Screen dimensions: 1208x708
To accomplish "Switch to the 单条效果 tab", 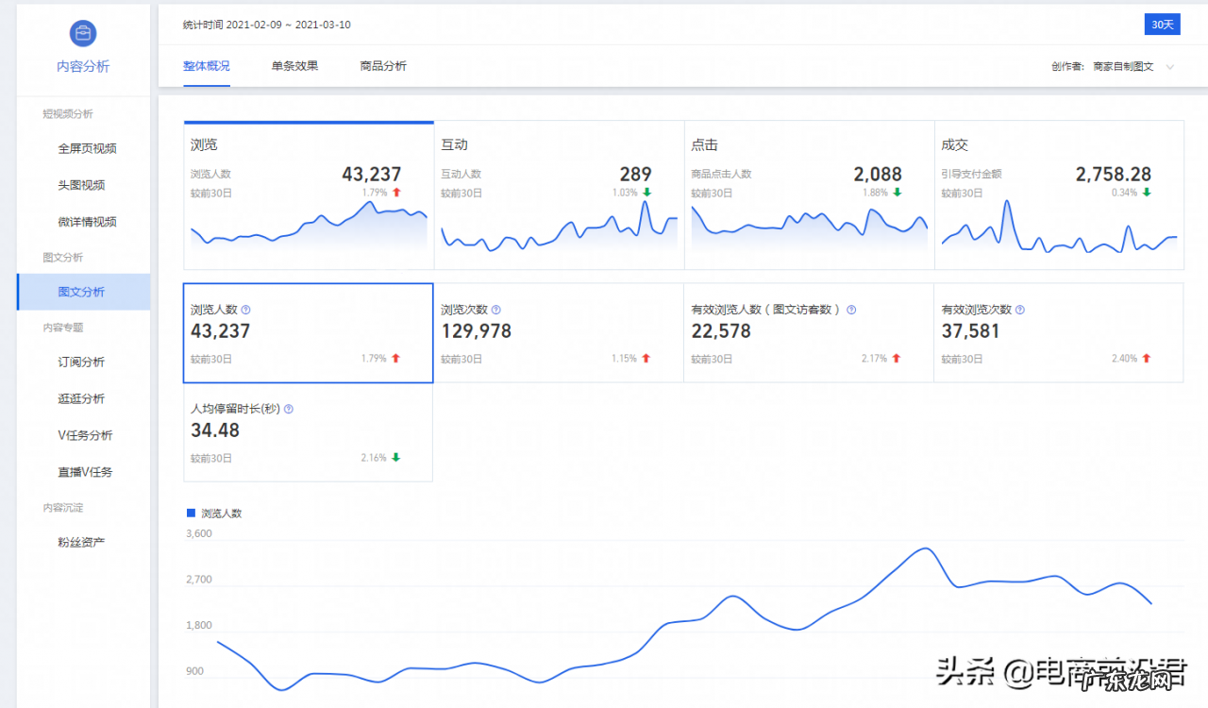I will 294,66.
